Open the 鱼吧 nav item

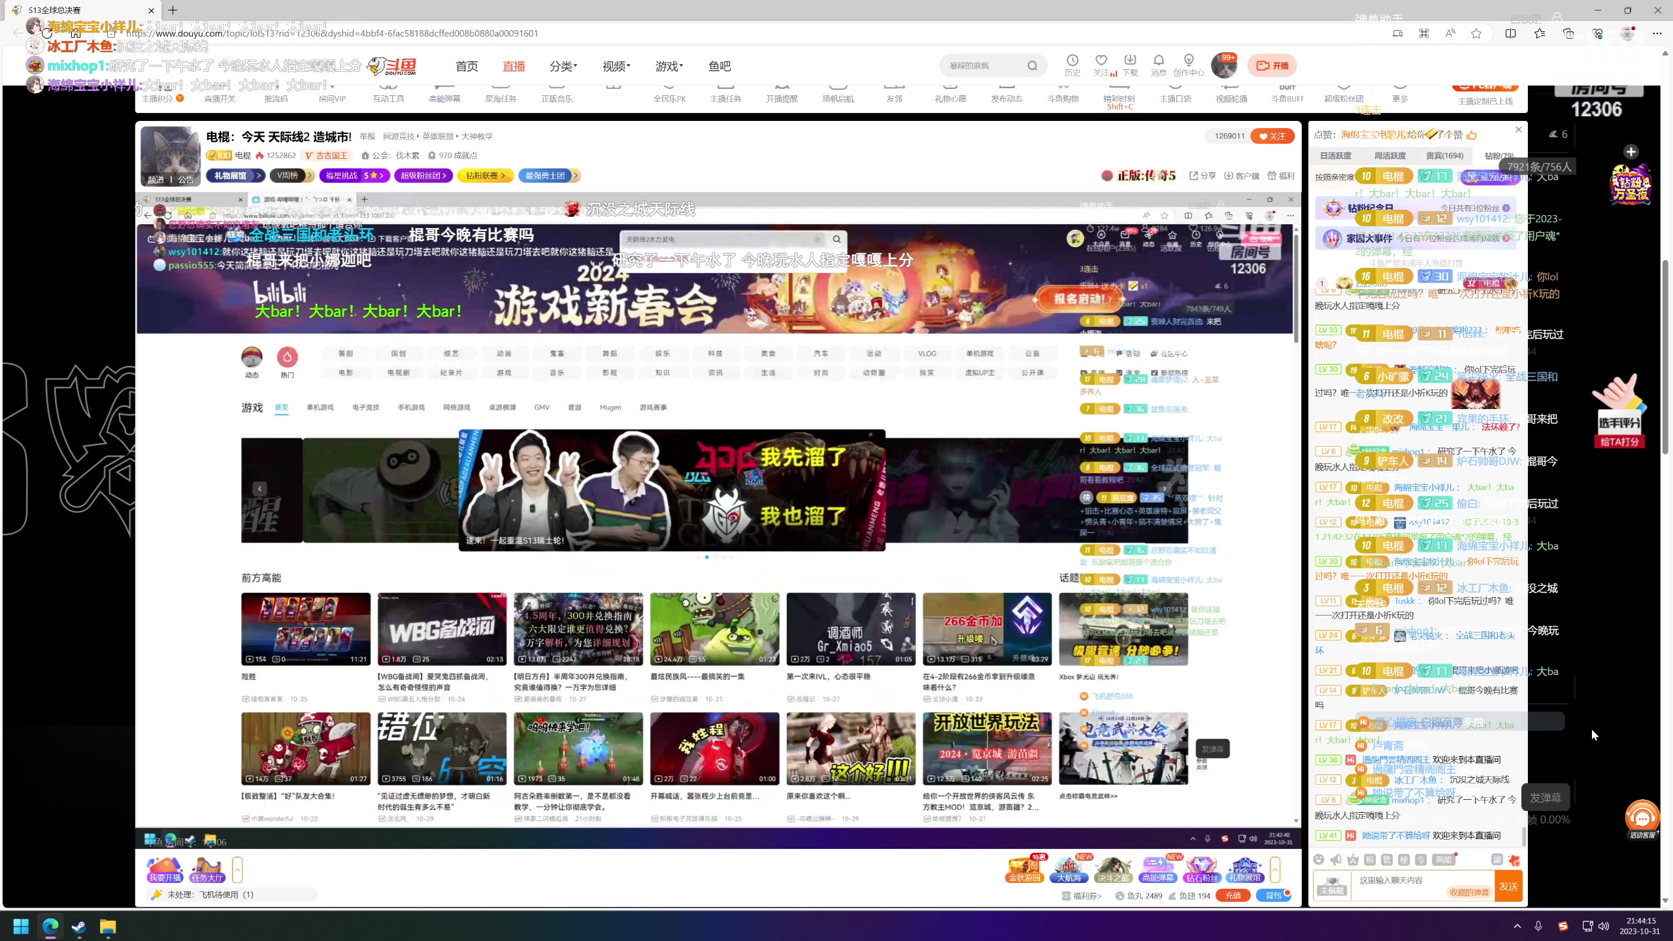tap(720, 66)
